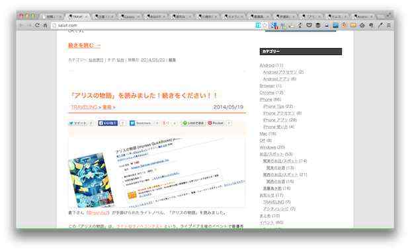
Task: Open the まとめ category link
Action: (x=265, y=216)
